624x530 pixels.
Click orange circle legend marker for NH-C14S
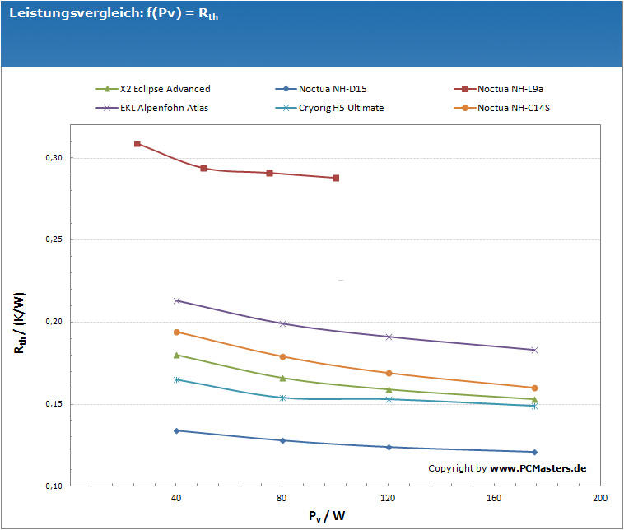pyautogui.click(x=464, y=108)
